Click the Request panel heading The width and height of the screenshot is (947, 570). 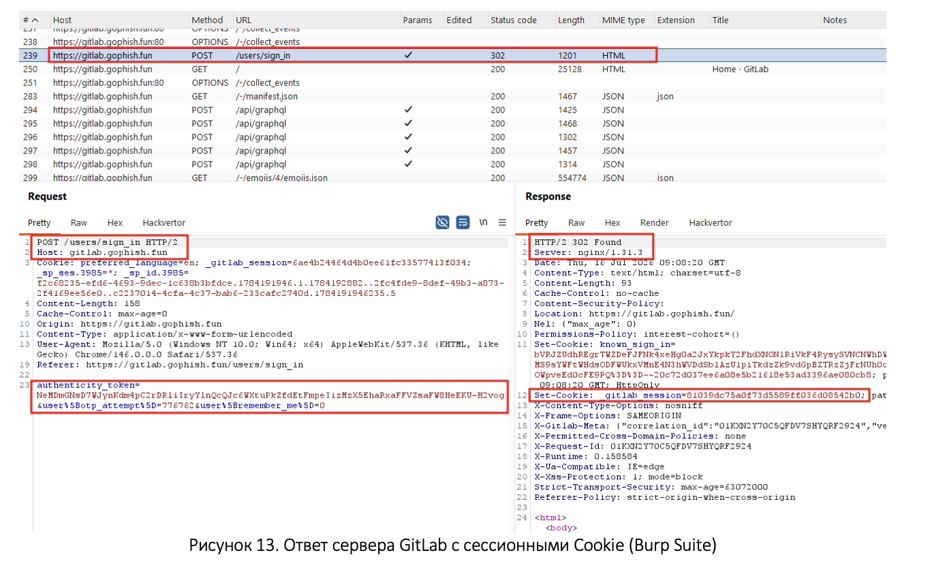tap(48, 196)
